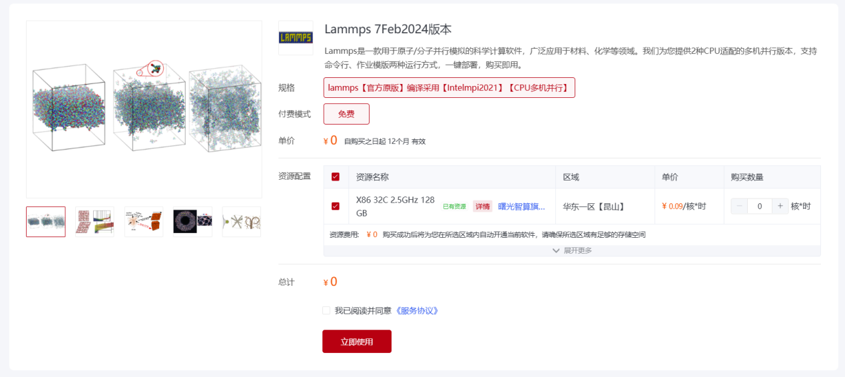Select the first simulation boxes thumbnail
This screenshot has height=377, width=845.
point(46,222)
